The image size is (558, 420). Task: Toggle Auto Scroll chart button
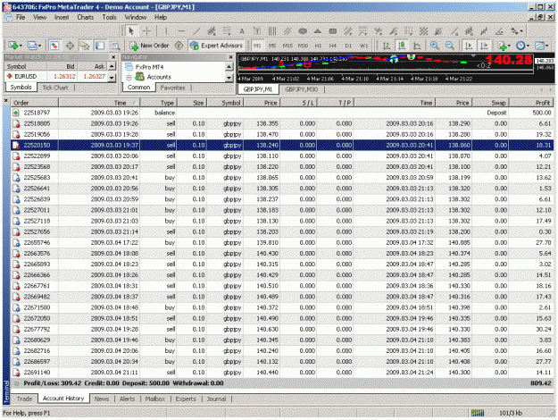[469, 46]
